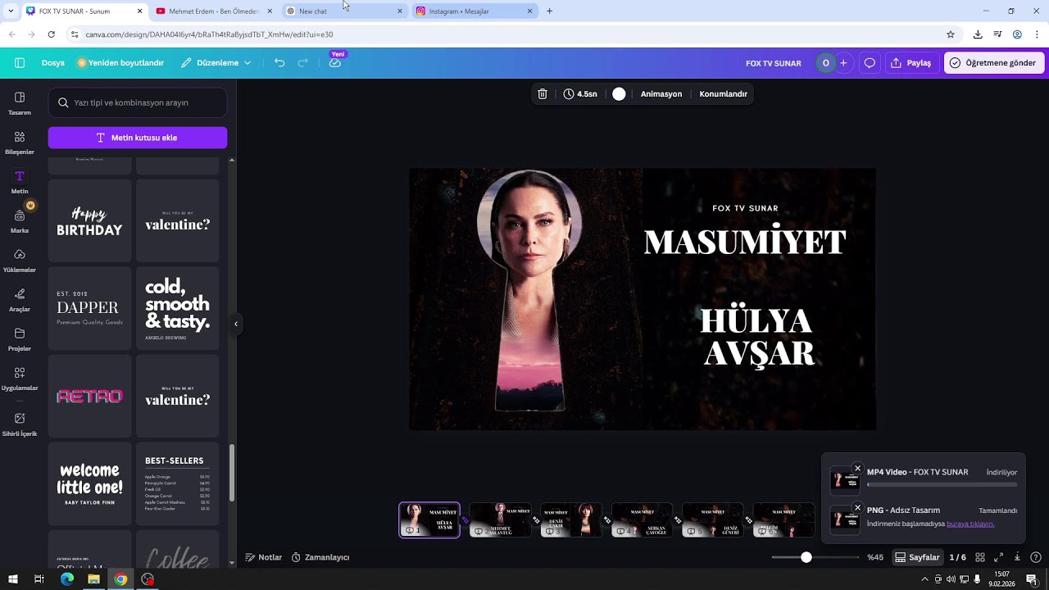
Task: Select page 2 Mehmet Aslantuğ thumbnail
Action: [500, 520]
